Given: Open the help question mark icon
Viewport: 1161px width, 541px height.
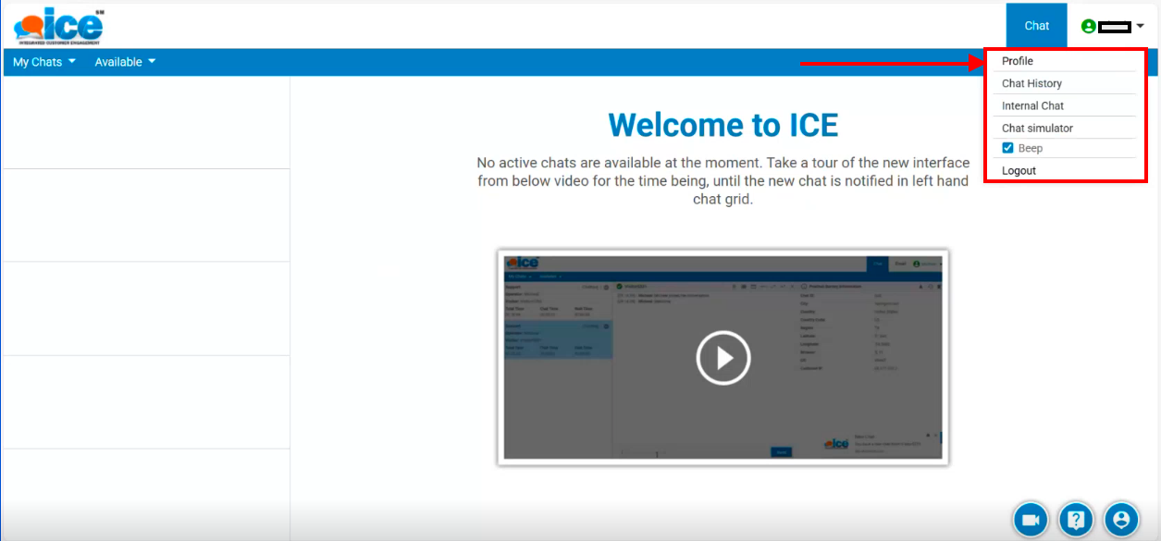Looking at the screenshot, I should click(1076, 520).
